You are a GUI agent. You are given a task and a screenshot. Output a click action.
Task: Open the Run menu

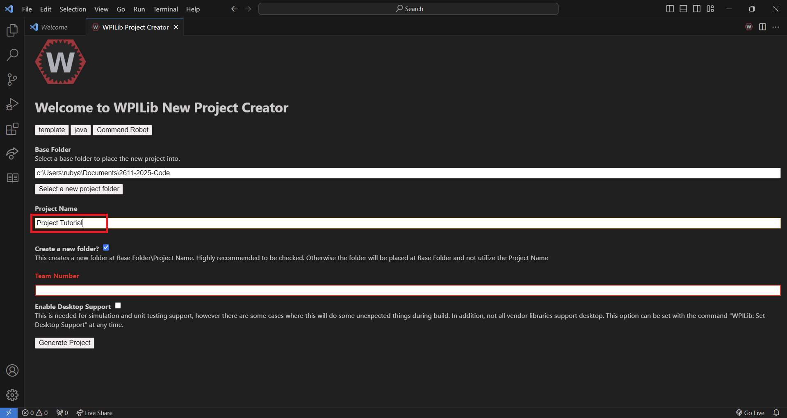tap(139, 9)
